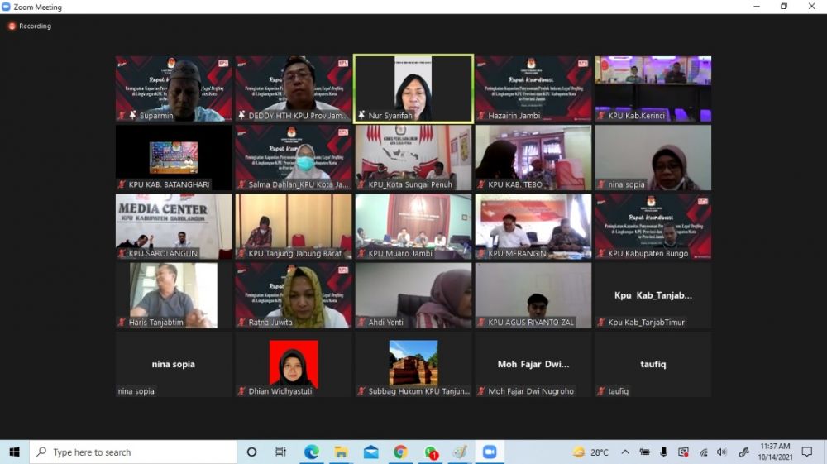Open the Paint app taskbar icon

pos(459,452)
